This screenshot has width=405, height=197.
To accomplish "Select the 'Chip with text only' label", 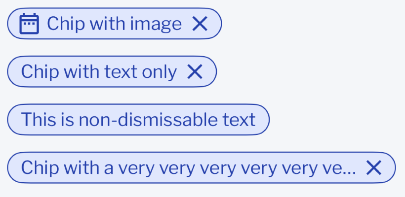I will coord(99,72).
